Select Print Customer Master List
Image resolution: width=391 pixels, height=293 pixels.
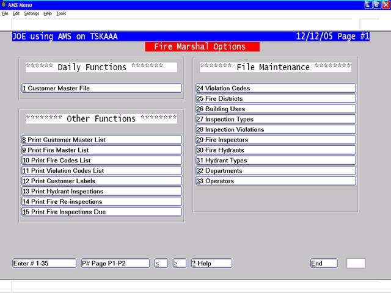(x=101, y=140)
